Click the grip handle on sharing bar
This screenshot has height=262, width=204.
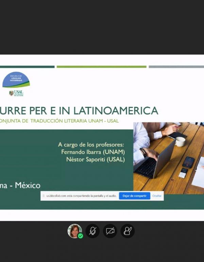coord(44,196)
